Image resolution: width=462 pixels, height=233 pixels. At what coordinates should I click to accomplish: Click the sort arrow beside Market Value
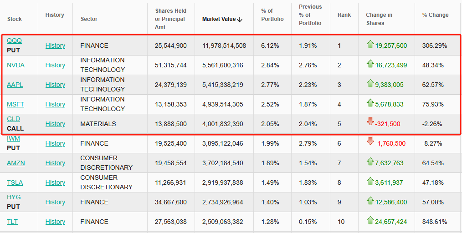click(240, 20)
